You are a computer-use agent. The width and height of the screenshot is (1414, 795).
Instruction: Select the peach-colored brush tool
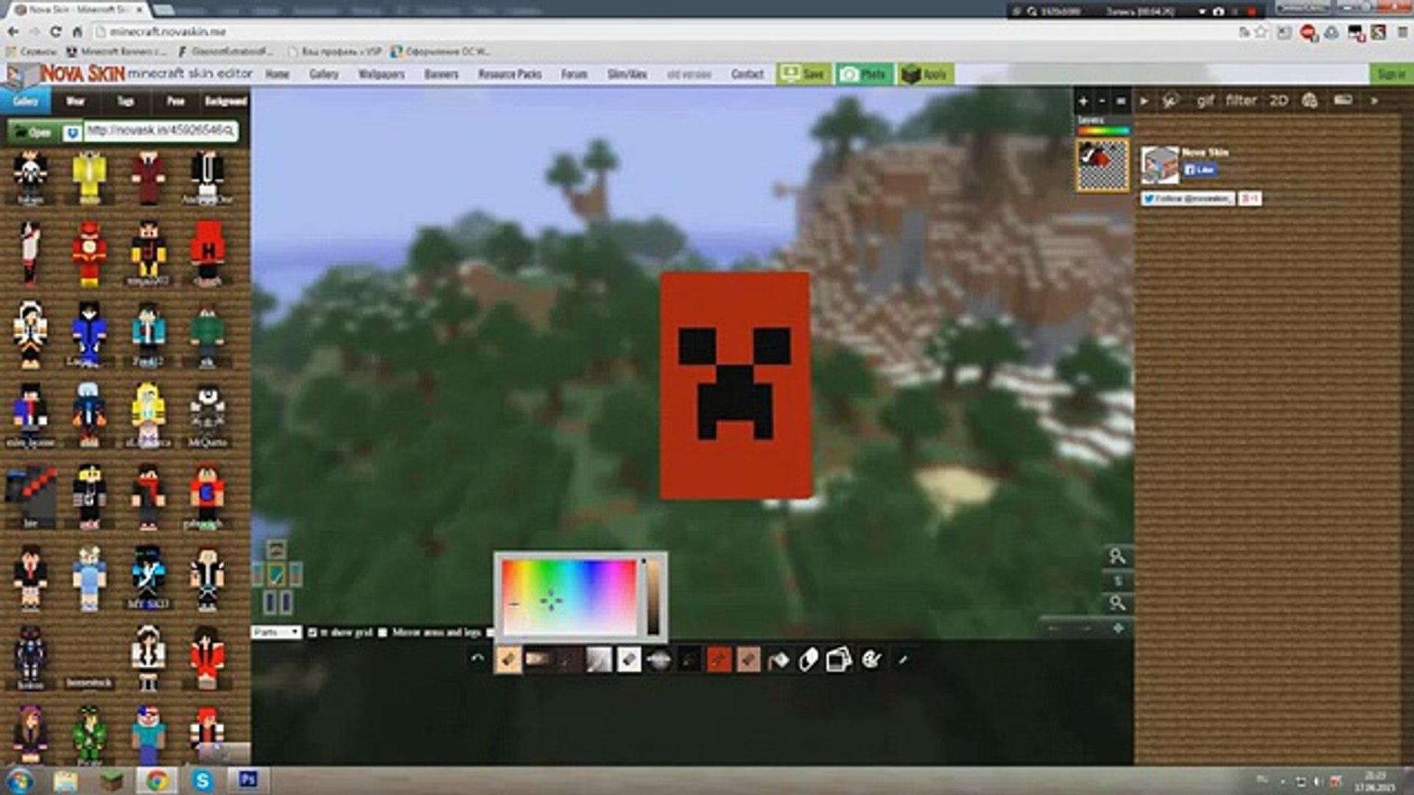click(507, 660)
